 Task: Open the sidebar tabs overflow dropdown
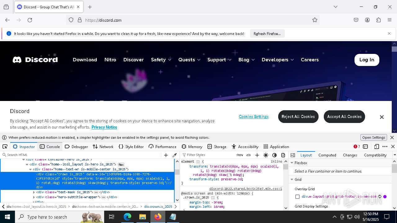(x=395, y=155)
